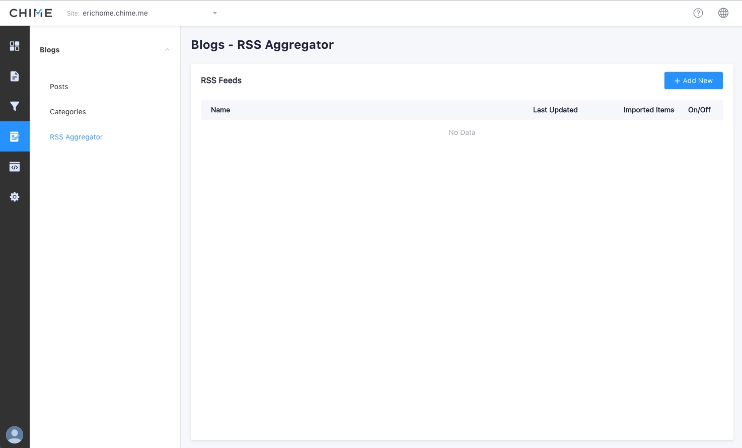
Task: Open the settings gear icon
Action: coord(15,197)
